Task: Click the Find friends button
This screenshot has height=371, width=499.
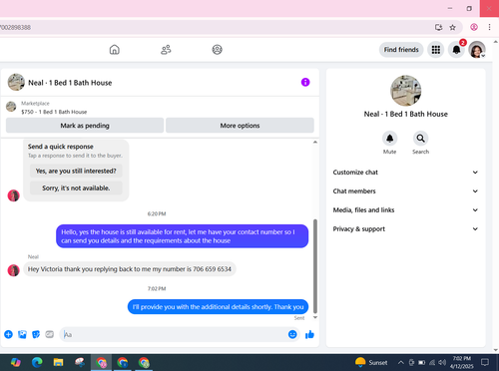Action: click(401, 50)
